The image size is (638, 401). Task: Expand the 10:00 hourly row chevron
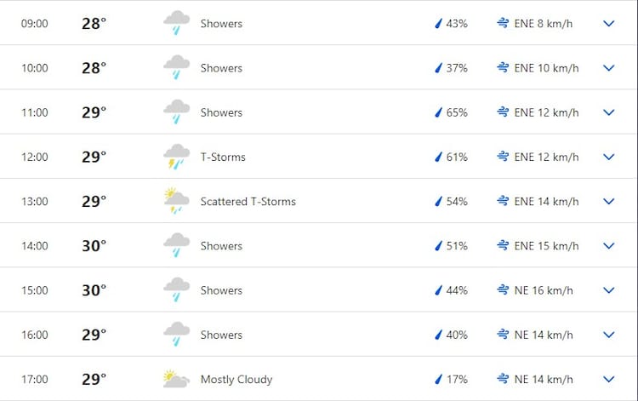coord(608,68)
